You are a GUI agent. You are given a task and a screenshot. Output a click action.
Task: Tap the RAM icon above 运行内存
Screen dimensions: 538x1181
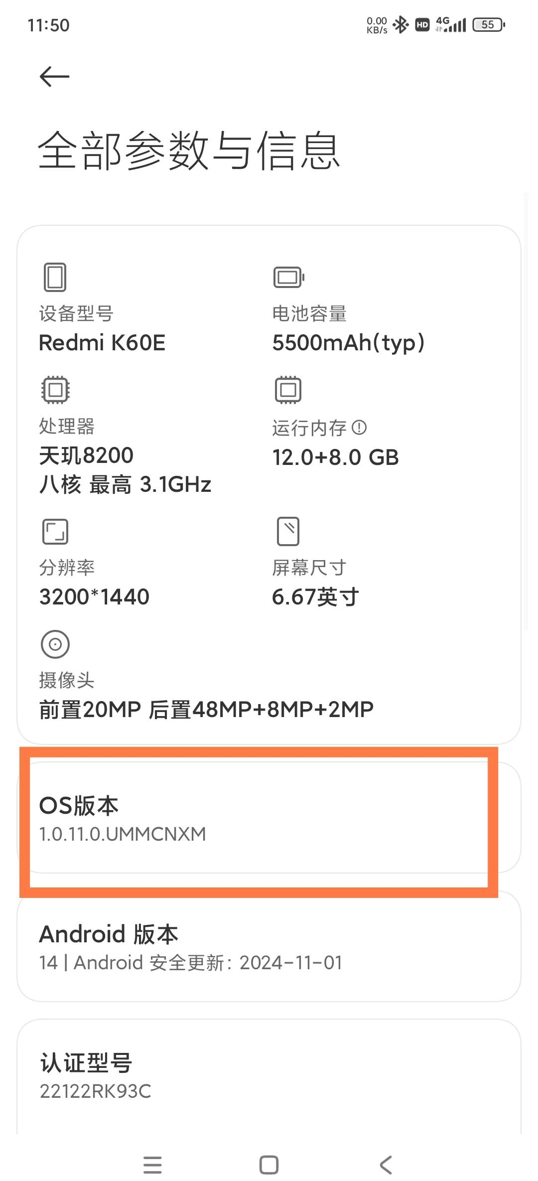point(288,390)
